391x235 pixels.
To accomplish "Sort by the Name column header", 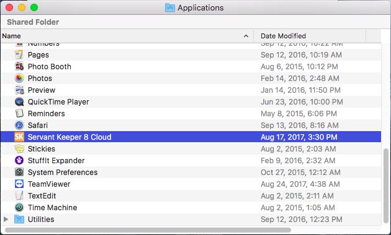I will tap(127, 36).
